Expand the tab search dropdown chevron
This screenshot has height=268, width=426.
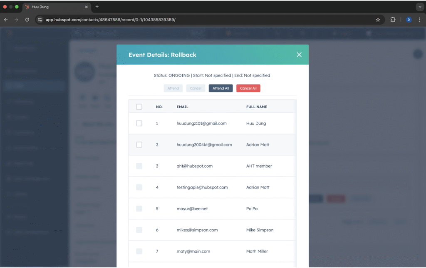(419, 7)
